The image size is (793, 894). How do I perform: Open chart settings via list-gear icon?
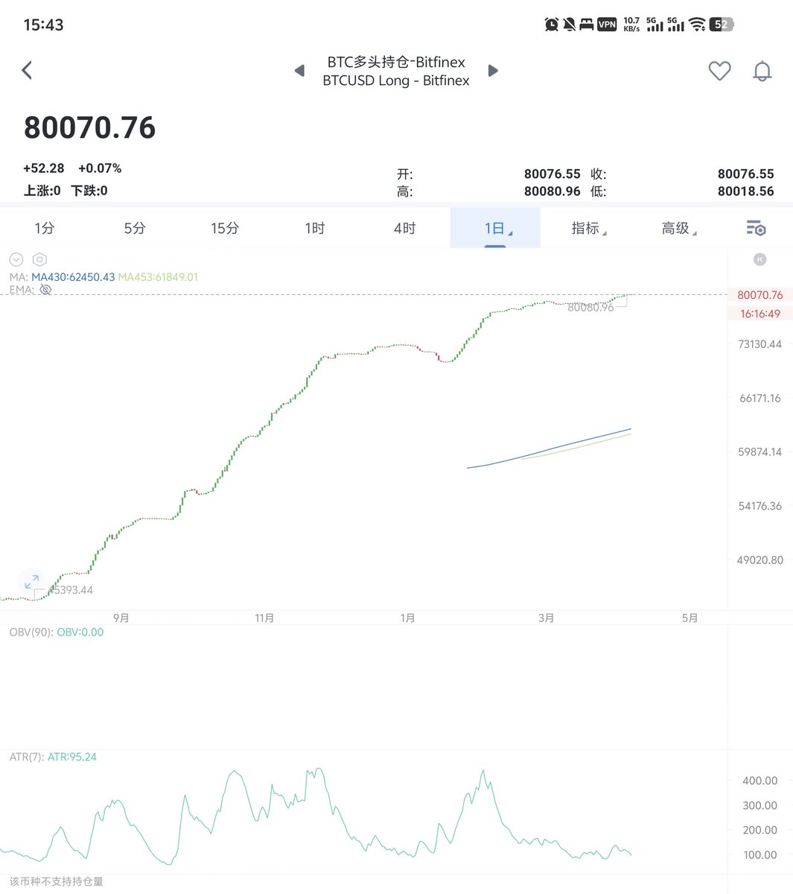coord(756,229)
